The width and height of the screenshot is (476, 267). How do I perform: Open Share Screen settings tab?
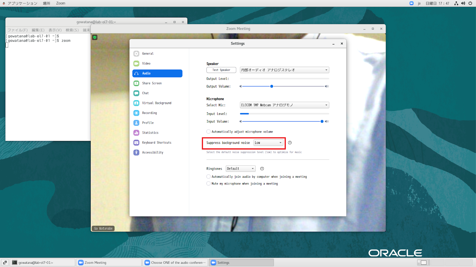coord(157,83)
